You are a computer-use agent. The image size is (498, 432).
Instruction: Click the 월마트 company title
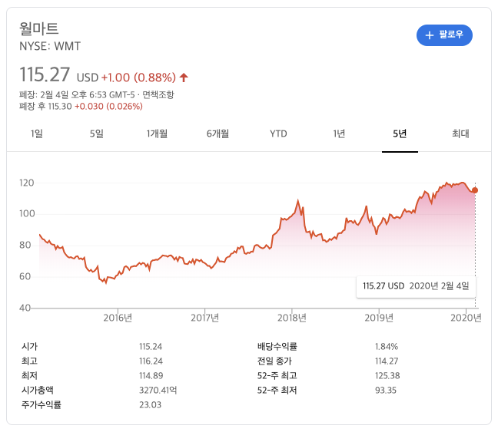pyautogui.click(x=38, y=28)
